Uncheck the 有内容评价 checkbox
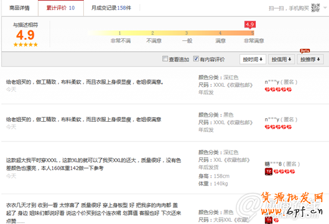The height and width of the screenshot is (224, 329). click(196, 58)
